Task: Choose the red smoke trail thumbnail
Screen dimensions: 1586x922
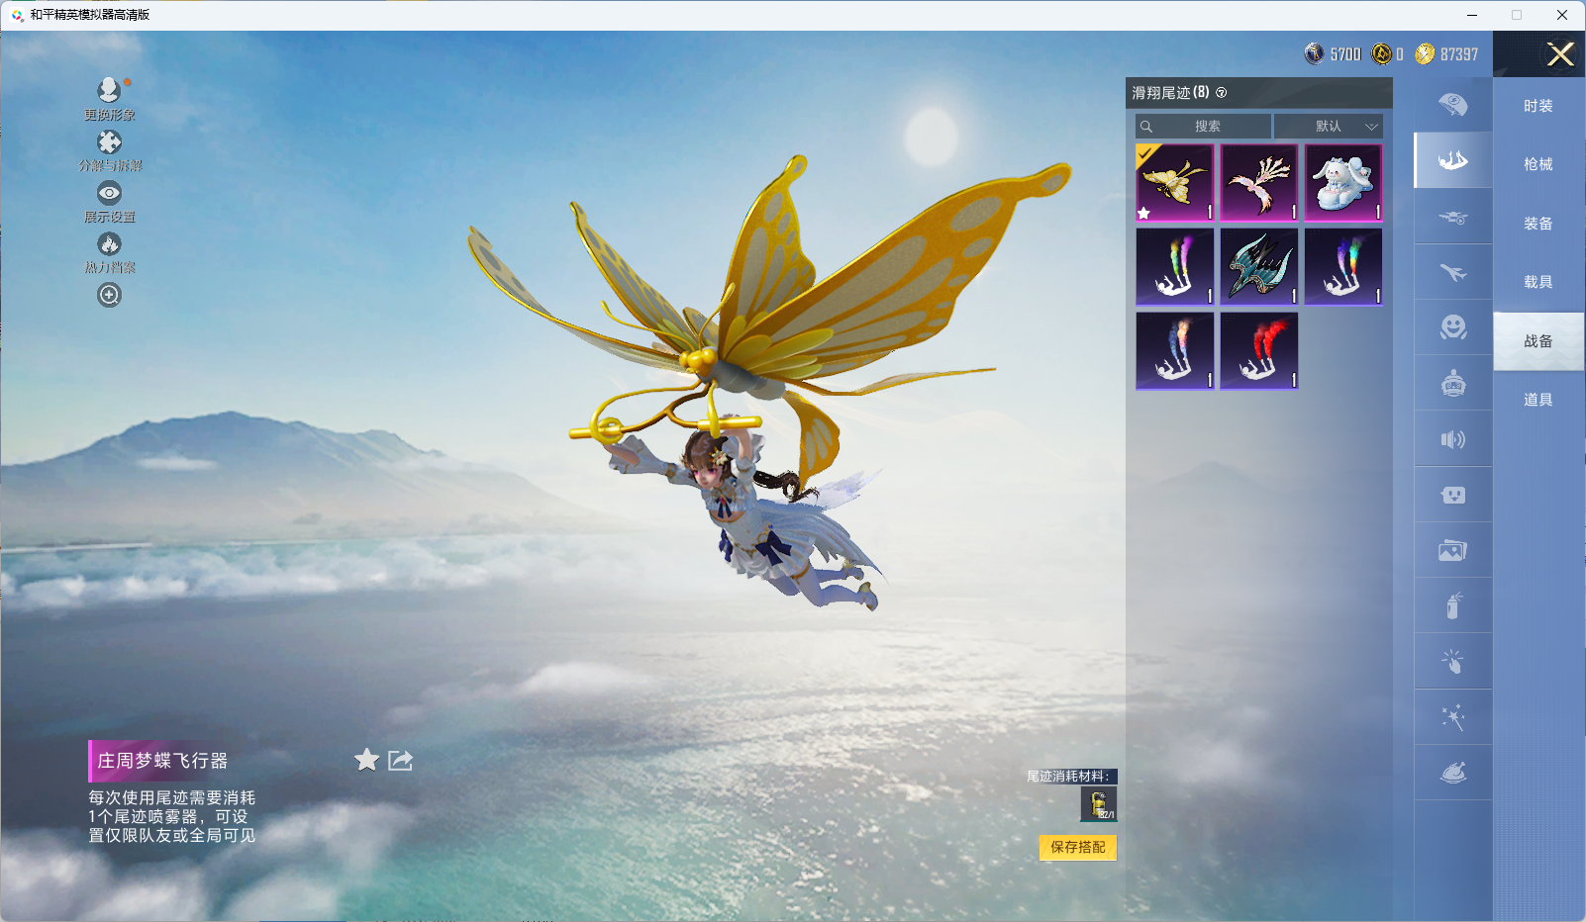Action: [1259, 351]
